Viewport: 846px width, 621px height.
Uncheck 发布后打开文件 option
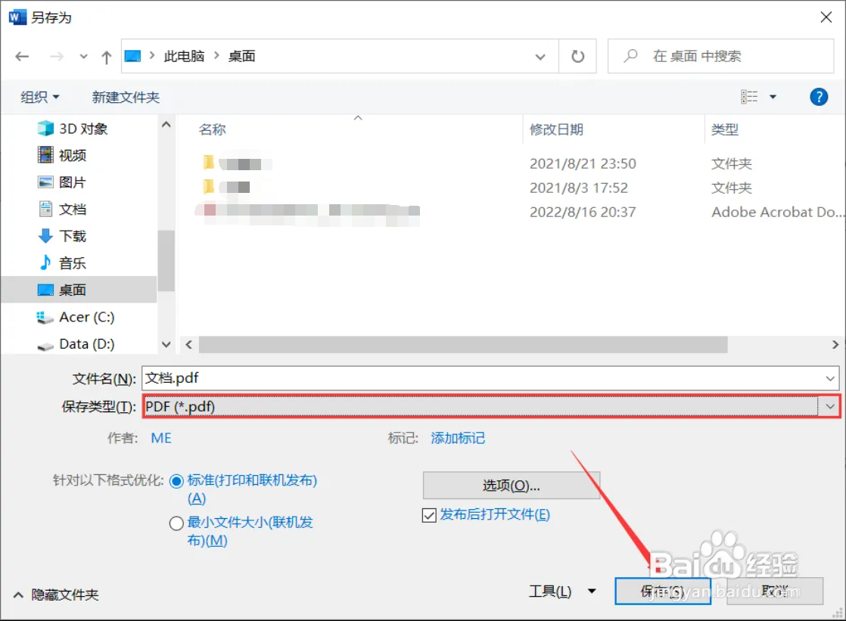tap(429, 516)
